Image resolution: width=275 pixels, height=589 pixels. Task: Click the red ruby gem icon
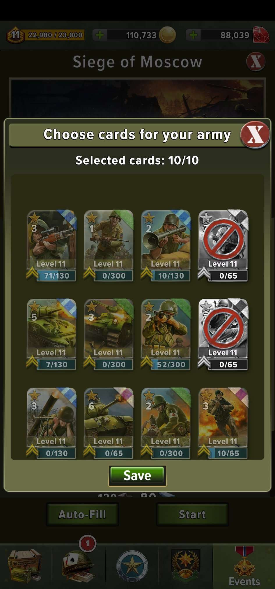click(261, 35)
